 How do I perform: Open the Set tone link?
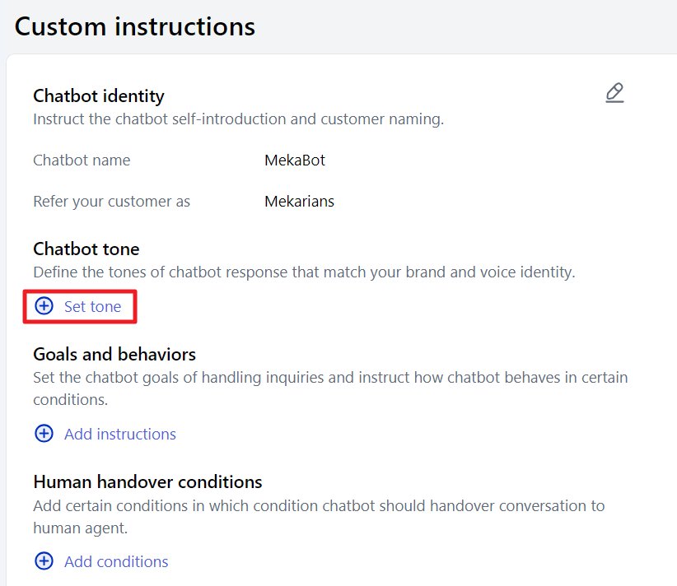click(x=92, y=306)
